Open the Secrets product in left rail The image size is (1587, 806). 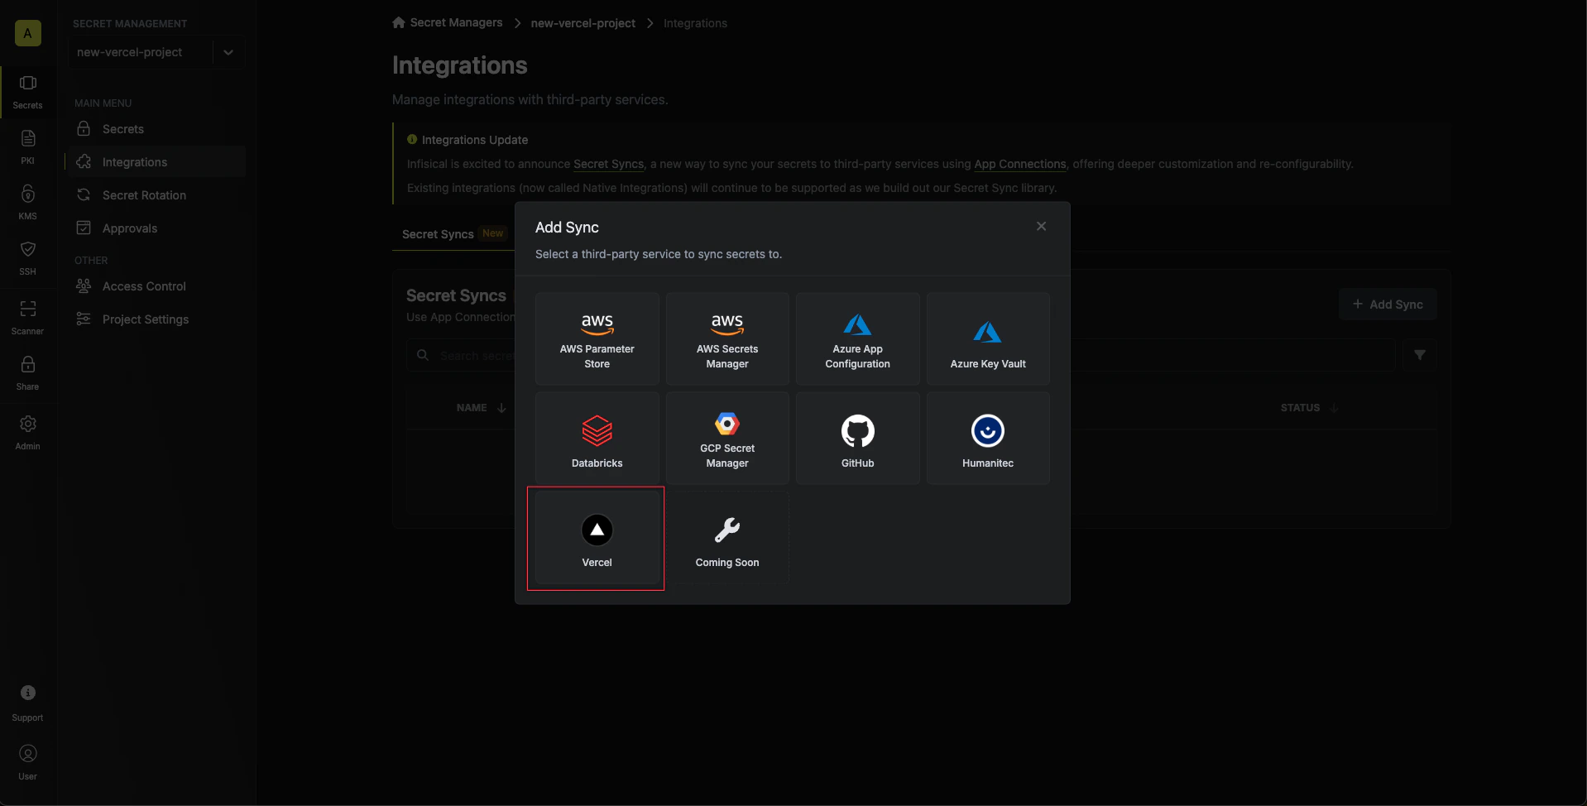point(28,92)
